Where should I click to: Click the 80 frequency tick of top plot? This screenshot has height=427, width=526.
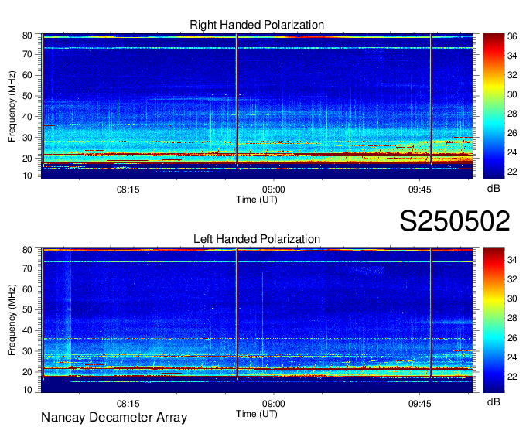(27, 36)
